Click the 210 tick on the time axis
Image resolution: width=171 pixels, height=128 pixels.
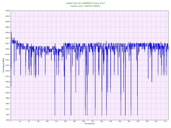pos(56,121)
